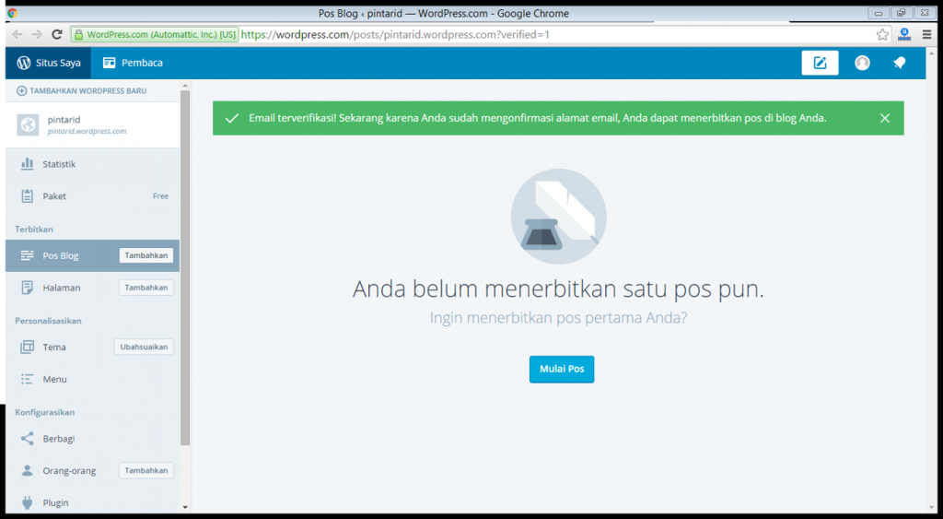
Task: Open the notifications bell icon
Action: click(900, 63)
